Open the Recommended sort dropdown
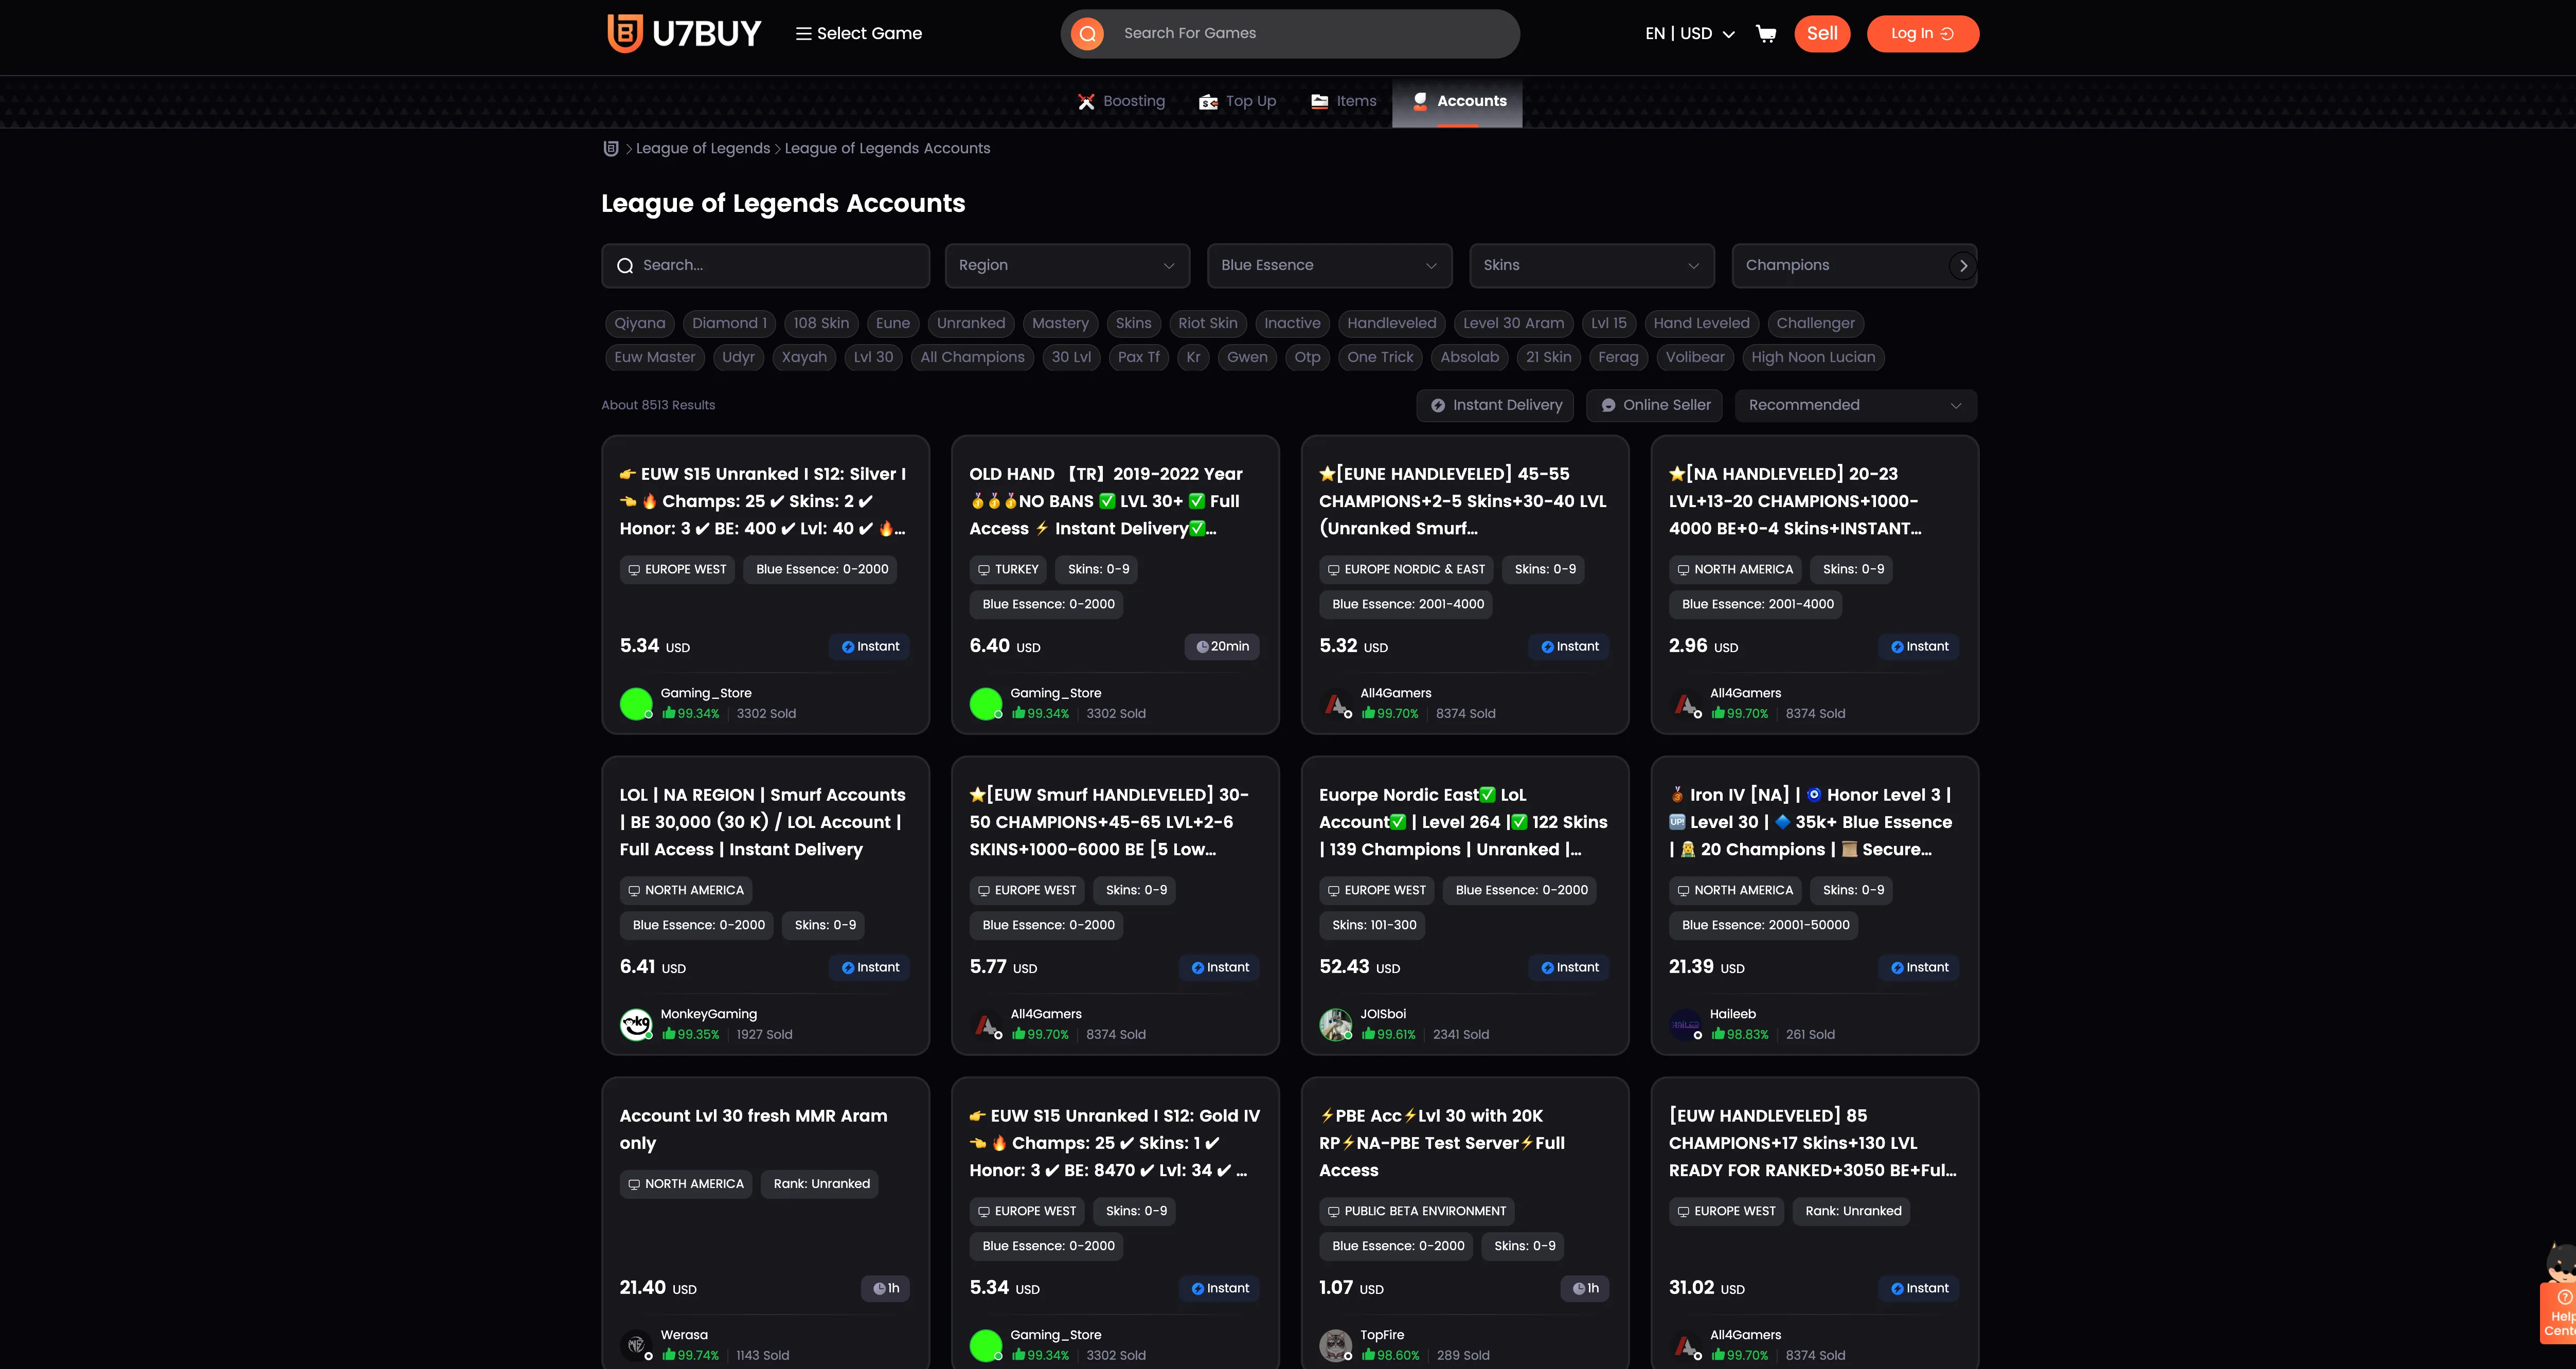The height and width of the screenshot is (1369, 2576). click(1855, 405)
